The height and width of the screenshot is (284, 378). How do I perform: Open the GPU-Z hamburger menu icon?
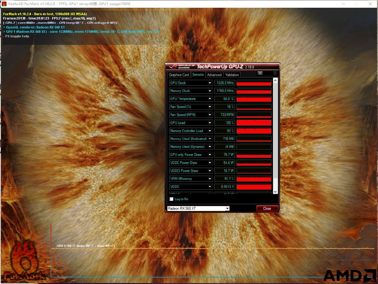click(275, 73)
